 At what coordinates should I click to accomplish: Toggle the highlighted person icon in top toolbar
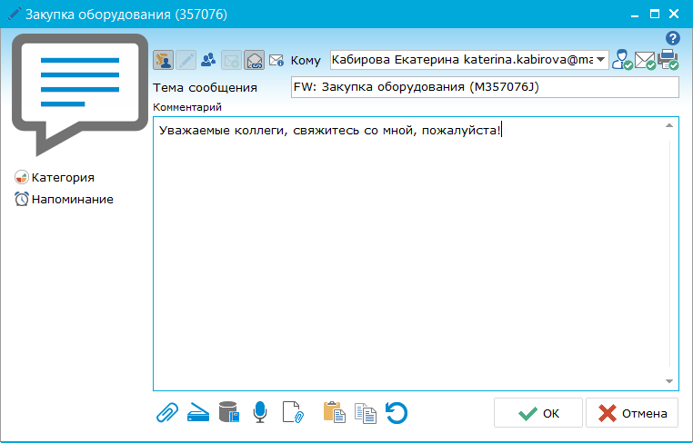pyautogui.click(x=165, y=61)
